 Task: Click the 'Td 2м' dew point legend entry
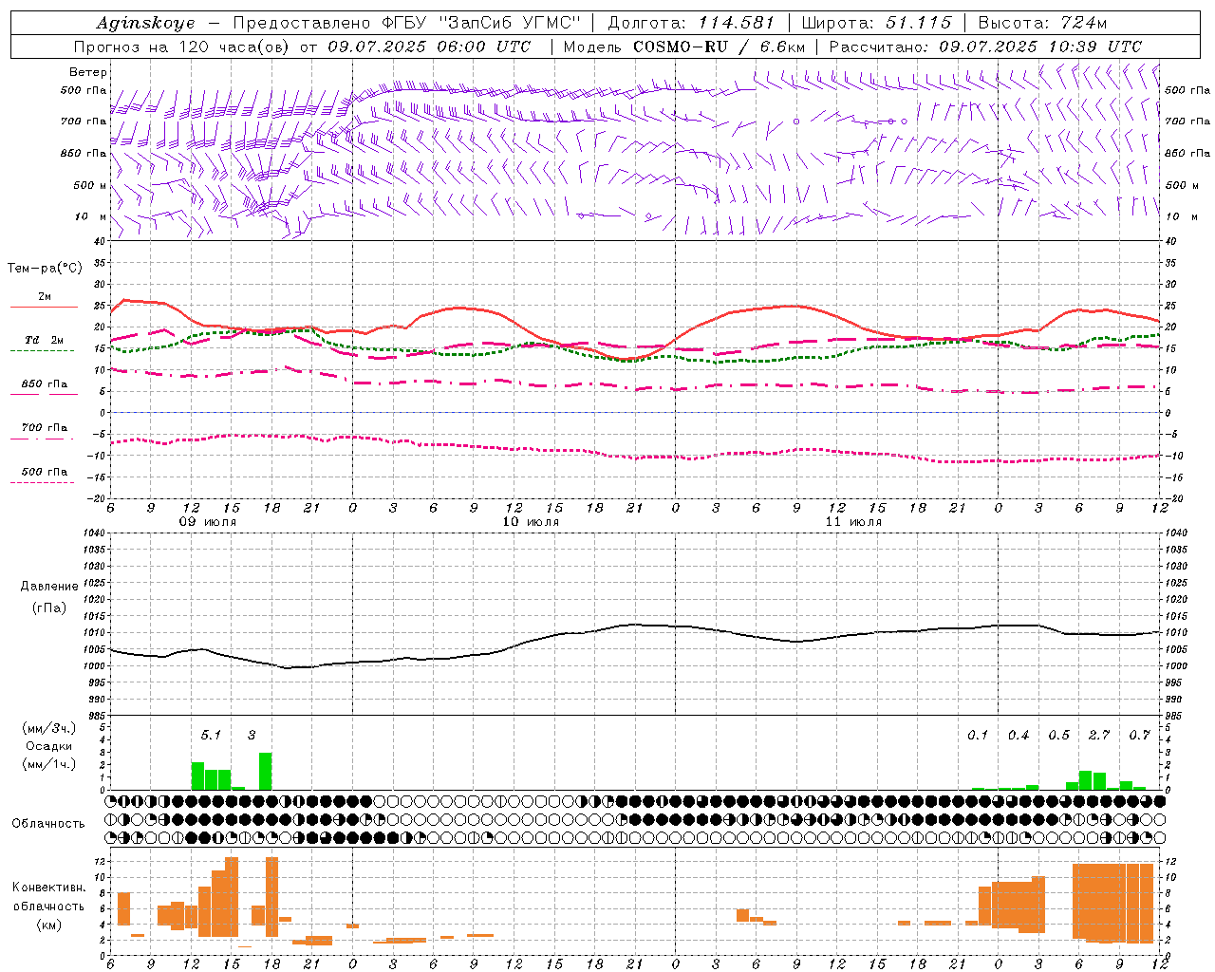(45, 340)
